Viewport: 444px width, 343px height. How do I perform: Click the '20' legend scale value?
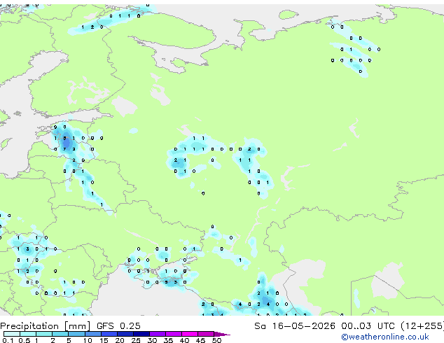click(120, 340)
